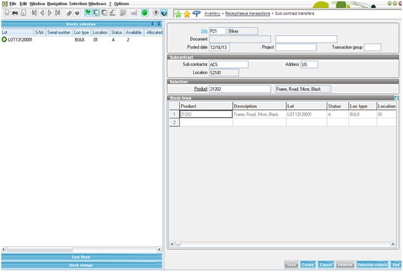The image size is (403, 272).
Task: Go to first record arrow
Action: (x=33, y=13)
